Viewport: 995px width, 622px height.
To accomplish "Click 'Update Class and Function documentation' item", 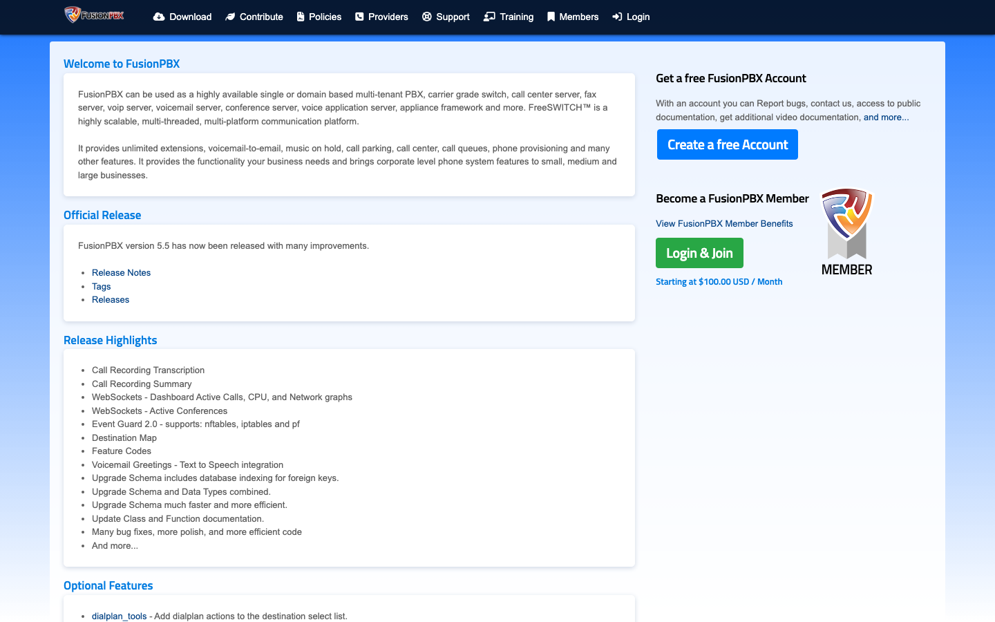I will pos(178,518).
